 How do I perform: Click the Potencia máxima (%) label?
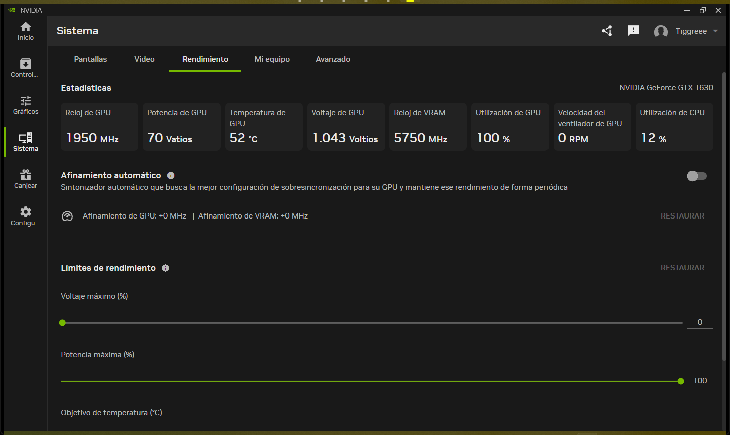97,355
